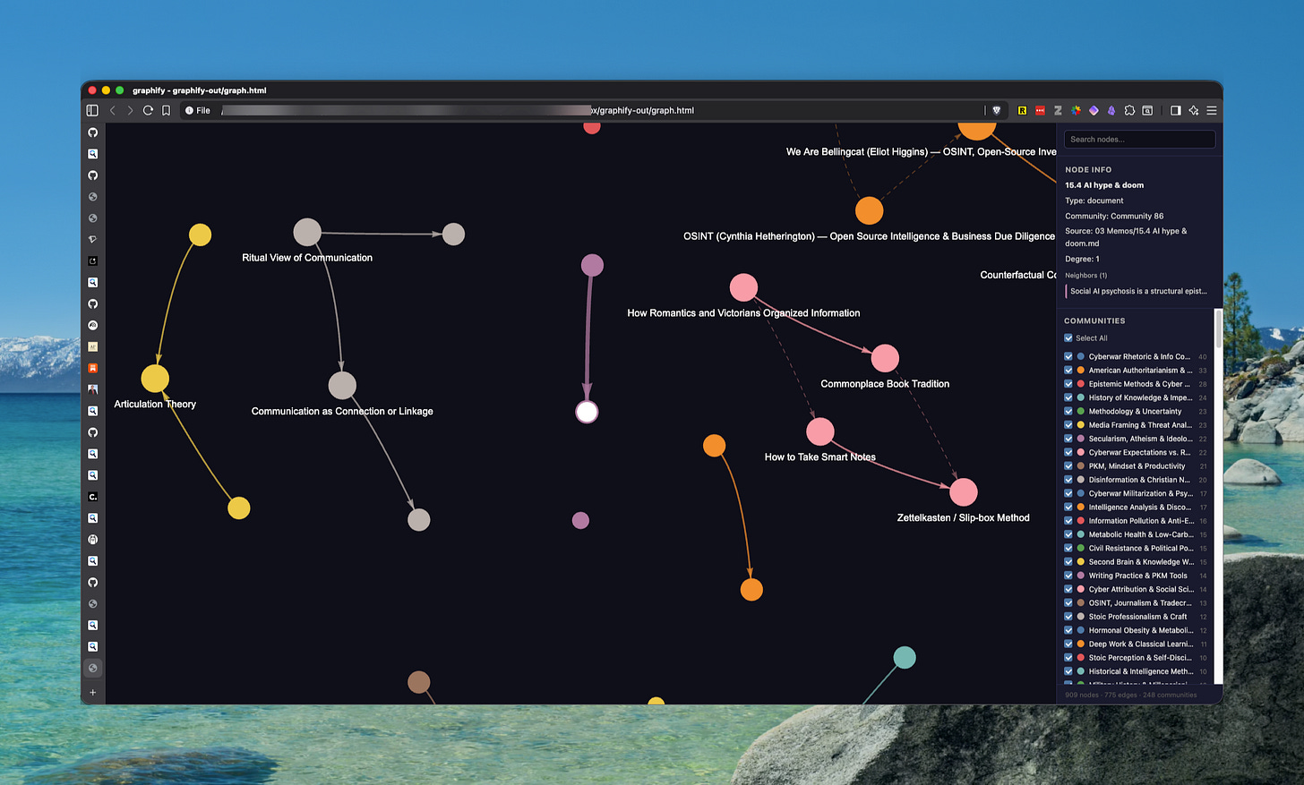
Task: Click Cyberwar Militarization & Psy label
Action: [1140, 493]
